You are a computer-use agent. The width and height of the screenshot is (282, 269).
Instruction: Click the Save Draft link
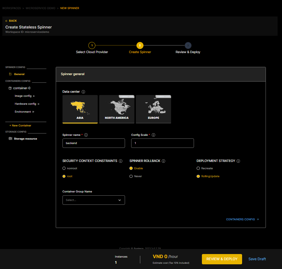(x=257, y=259)
